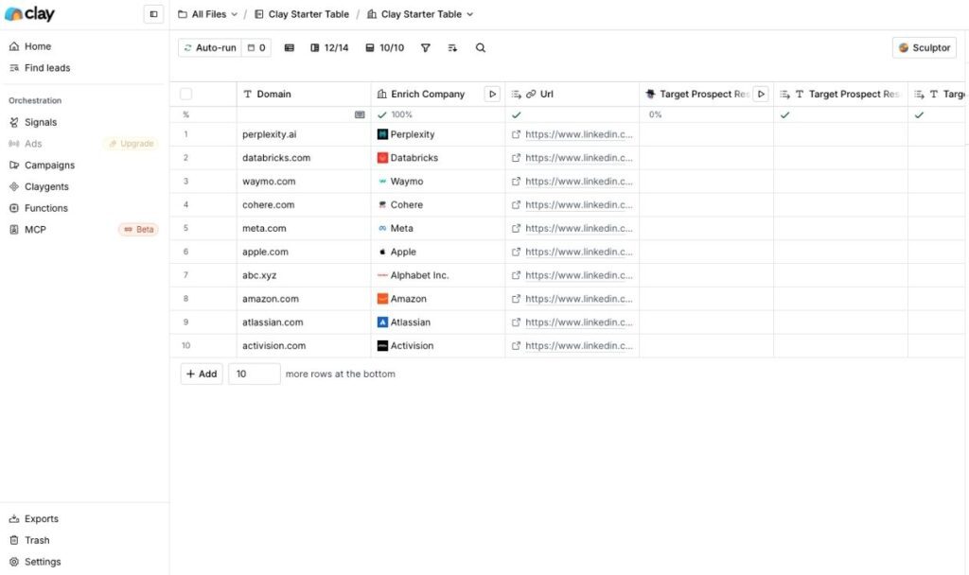Click 0% status under Target Prospect

pos(655,114)
